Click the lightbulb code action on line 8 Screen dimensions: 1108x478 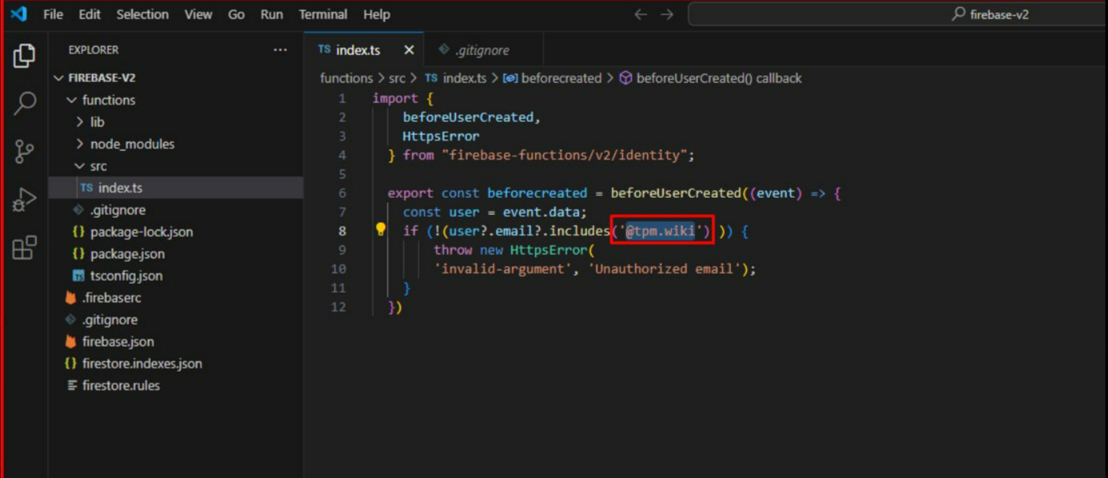381,230
